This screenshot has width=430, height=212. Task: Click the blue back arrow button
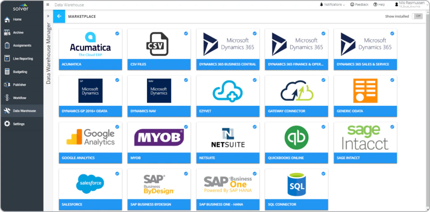coord(59,16)
